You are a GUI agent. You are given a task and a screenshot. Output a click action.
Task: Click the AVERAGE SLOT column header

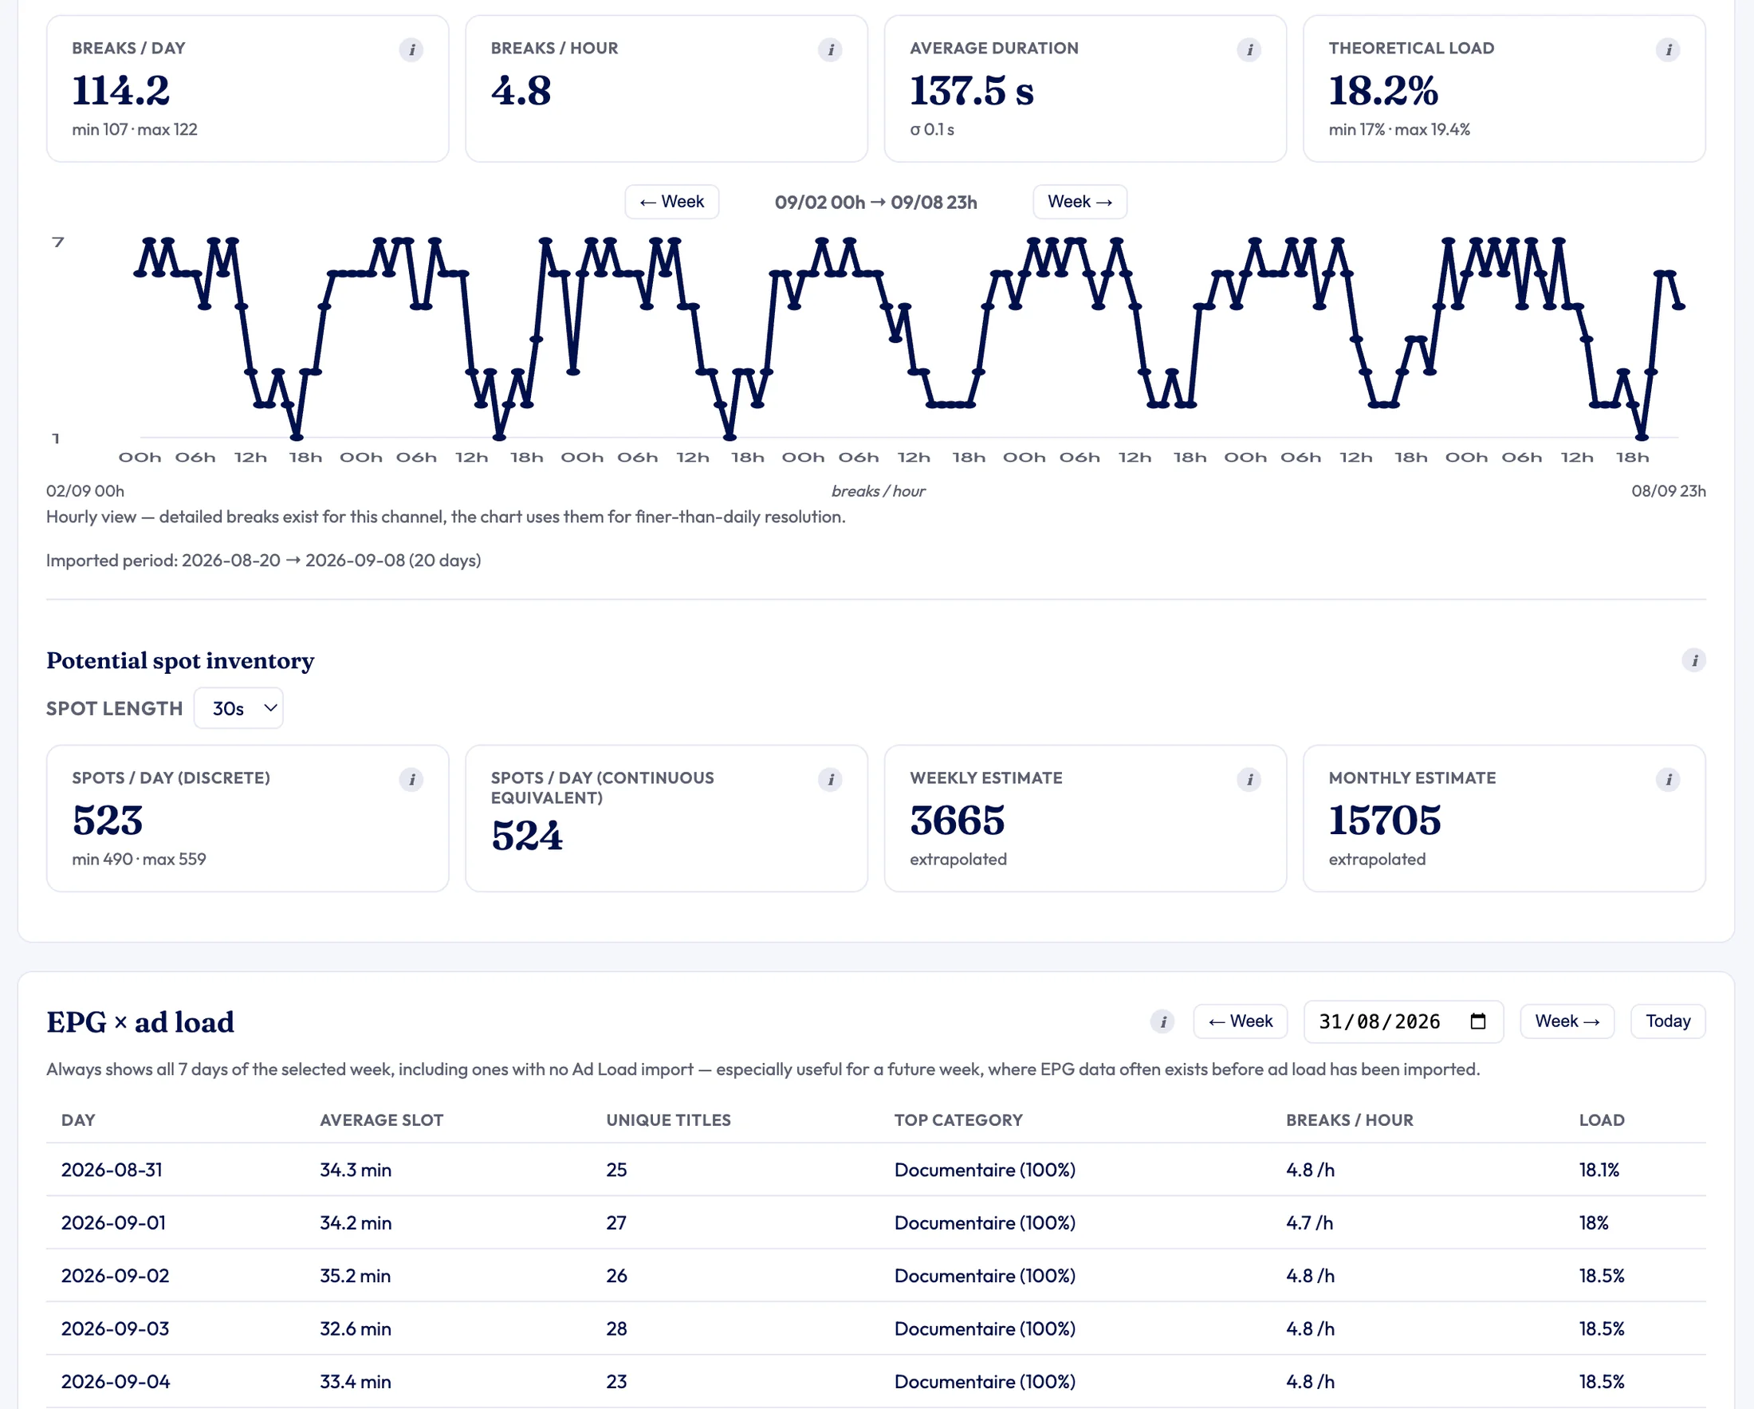pos(382,1120)
